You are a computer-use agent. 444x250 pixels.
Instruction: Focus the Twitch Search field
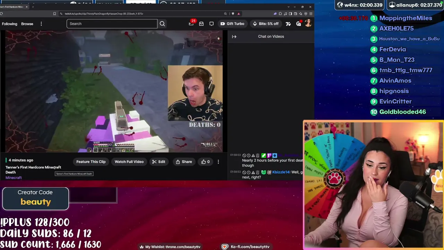pyautogui.click(x=112, y=24)
